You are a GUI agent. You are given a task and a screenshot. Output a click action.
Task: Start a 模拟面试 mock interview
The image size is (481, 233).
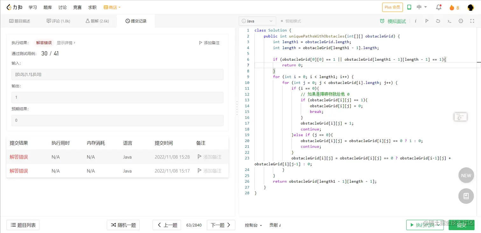point(393,21)
